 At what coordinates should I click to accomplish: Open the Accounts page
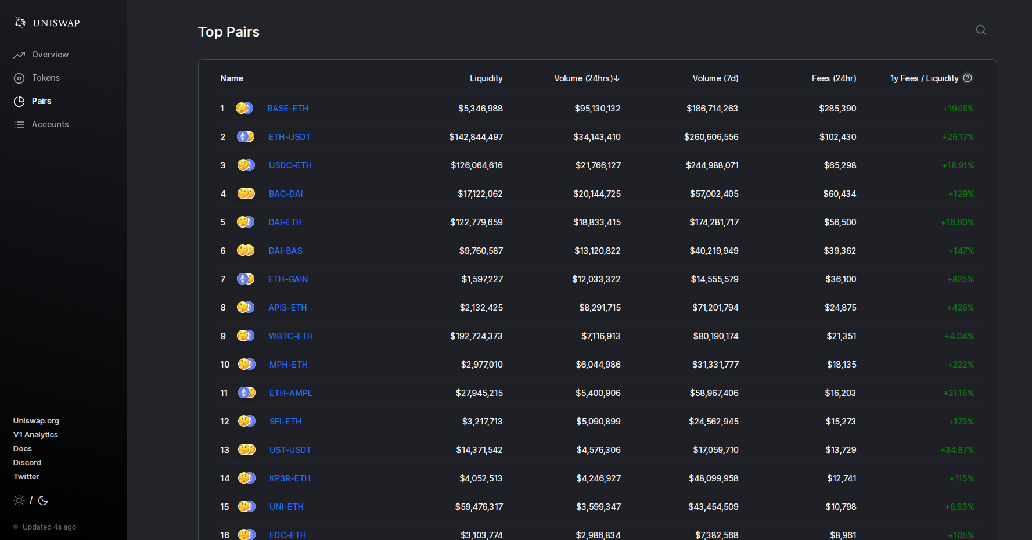coord(50,124)
